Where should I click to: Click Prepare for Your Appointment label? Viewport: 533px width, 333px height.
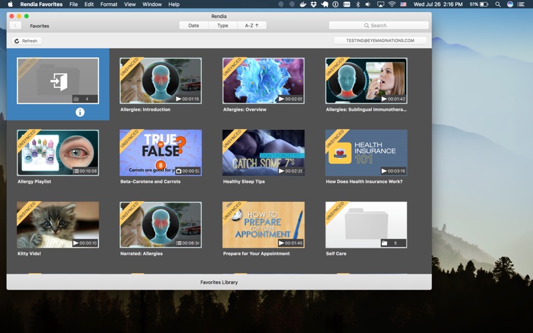257,254
